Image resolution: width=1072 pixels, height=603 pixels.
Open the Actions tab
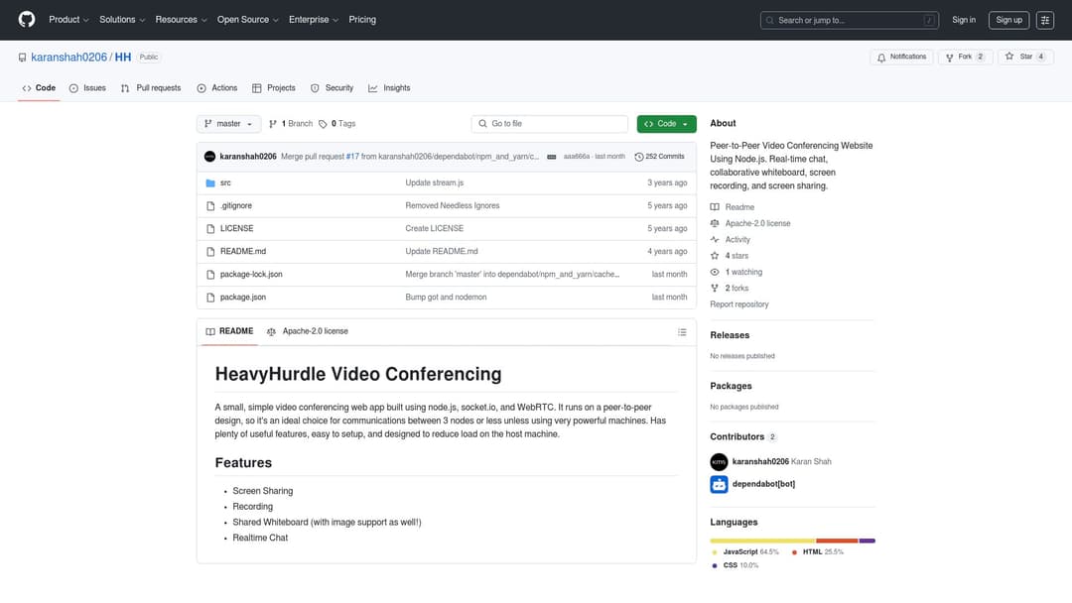(216, 88)
